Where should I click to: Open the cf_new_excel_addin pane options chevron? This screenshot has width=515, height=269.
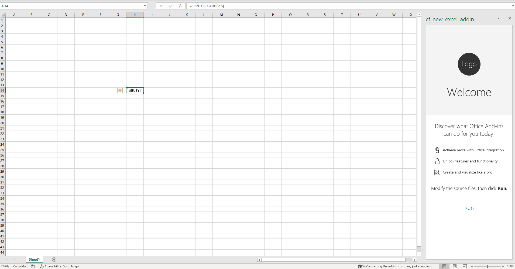click(x=498, y=18)
